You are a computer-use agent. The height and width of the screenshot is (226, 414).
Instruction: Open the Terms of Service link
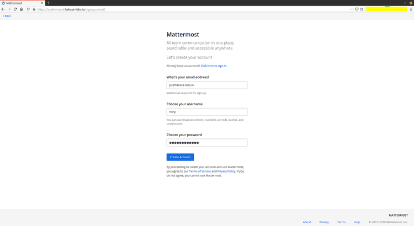click(200, 171)
